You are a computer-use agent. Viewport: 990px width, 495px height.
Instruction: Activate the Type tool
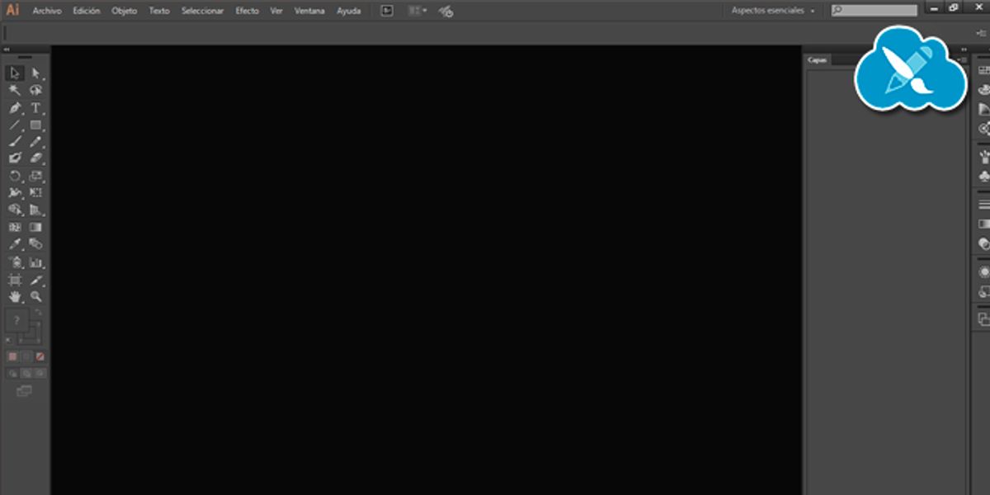pyautogui.click(x=35, y=108)
